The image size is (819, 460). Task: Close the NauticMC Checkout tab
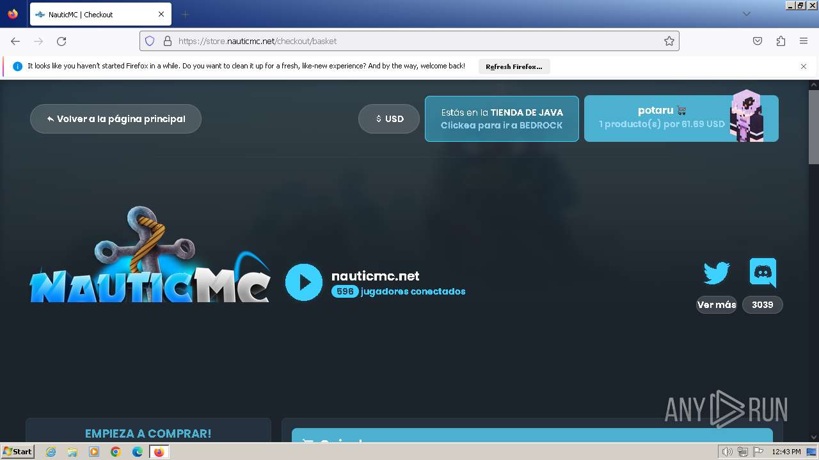(x=161, y=14)
